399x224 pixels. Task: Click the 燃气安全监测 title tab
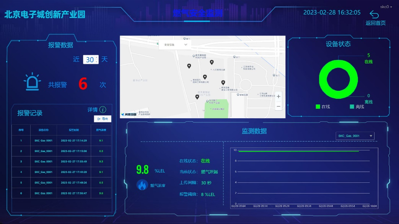point(198,13)
